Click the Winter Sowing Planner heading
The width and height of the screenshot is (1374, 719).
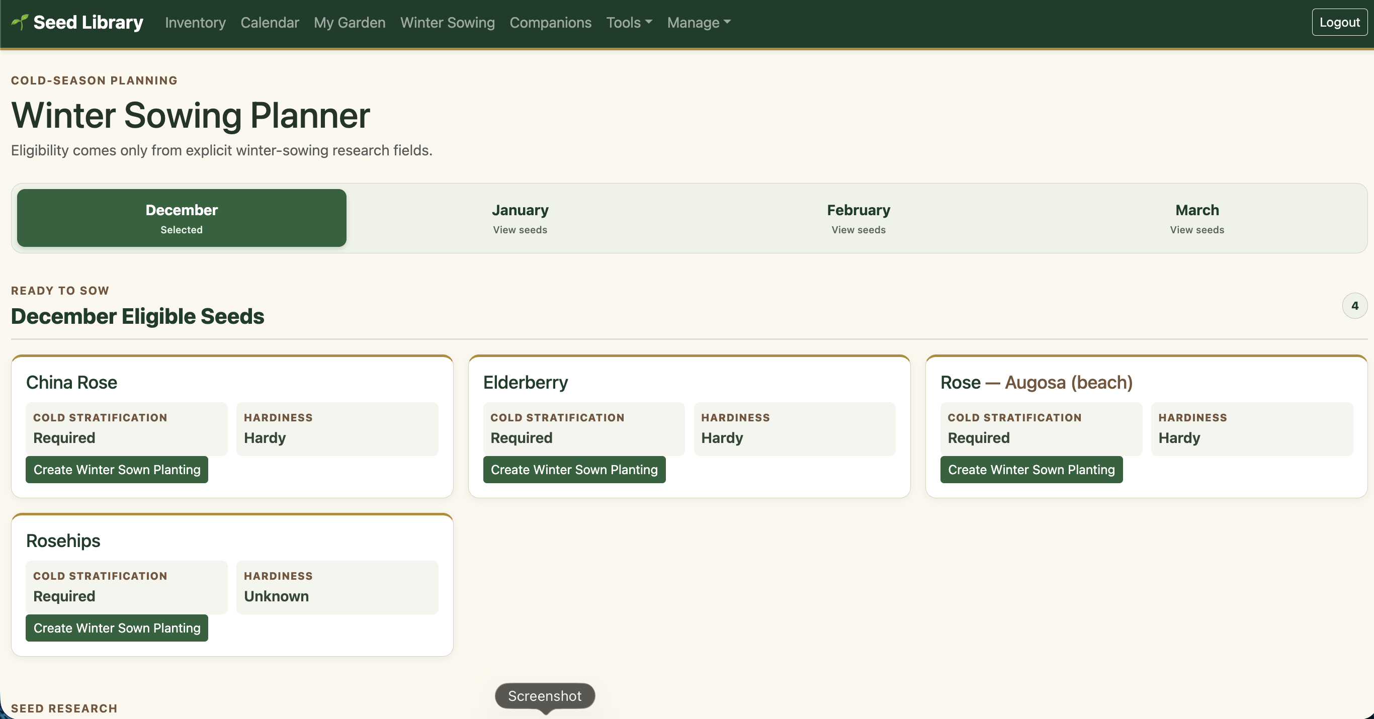coord(191,115)
